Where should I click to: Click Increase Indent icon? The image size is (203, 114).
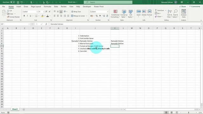pyautogui.click(x=68, y=16)
